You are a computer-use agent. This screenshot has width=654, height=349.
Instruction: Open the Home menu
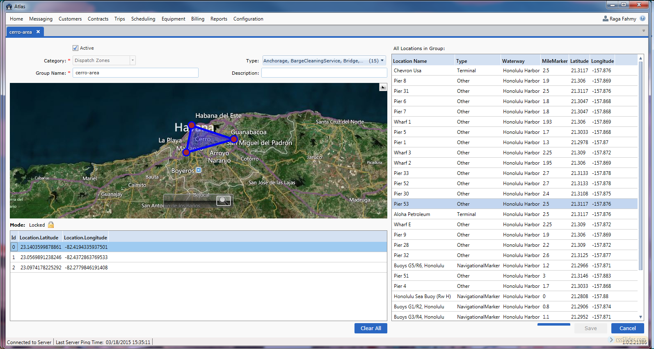(x=16, y=19)
